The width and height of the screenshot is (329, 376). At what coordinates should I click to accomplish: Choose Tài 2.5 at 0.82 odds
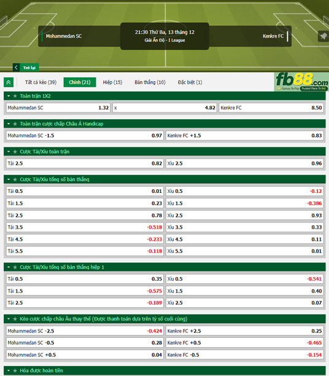(85, 163)
